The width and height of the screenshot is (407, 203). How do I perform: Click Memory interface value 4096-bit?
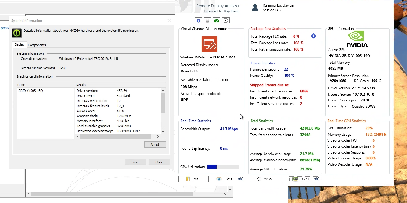click(x=123, y=121)
